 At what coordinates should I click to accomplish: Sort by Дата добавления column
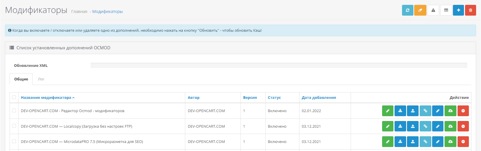[319, 97]
